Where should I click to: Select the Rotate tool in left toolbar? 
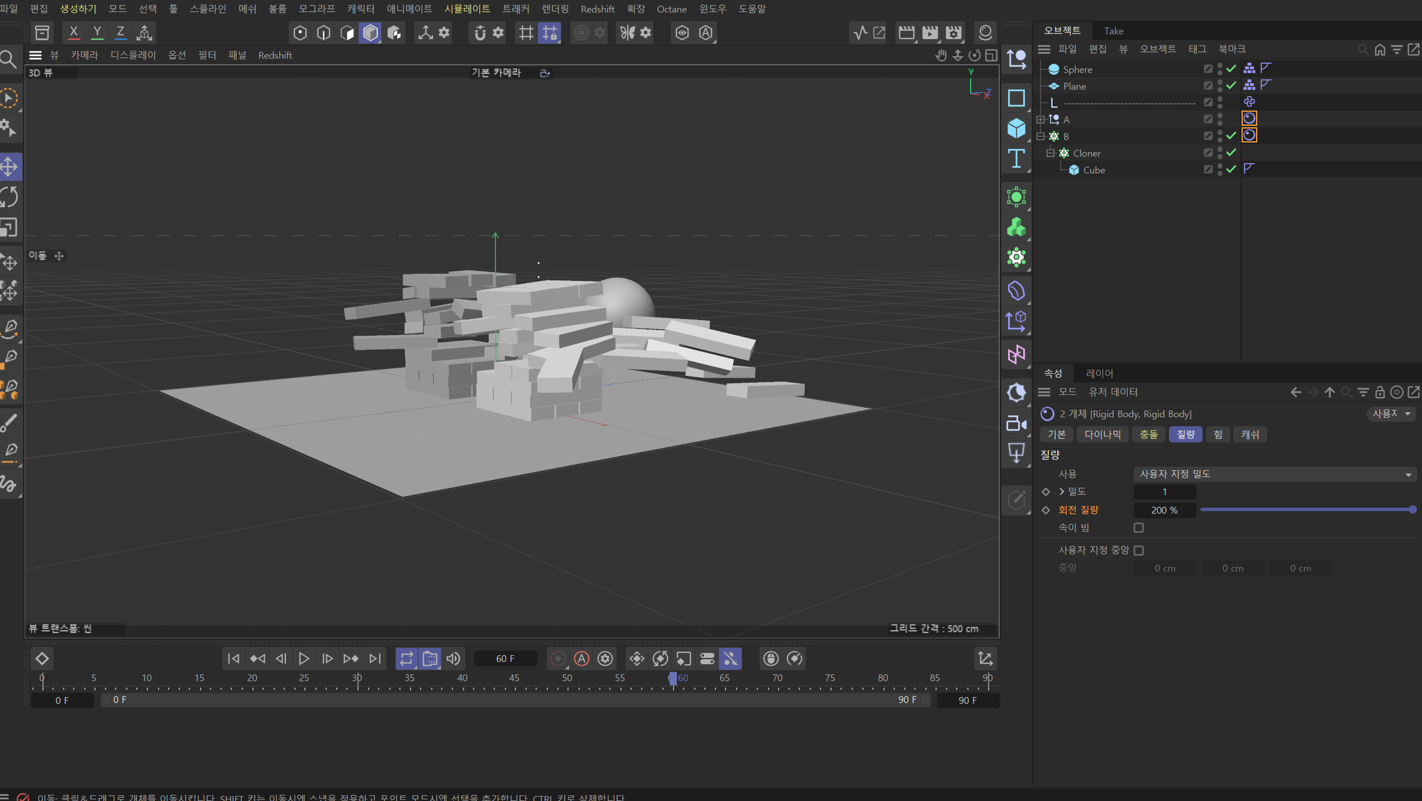pos(9,197)
